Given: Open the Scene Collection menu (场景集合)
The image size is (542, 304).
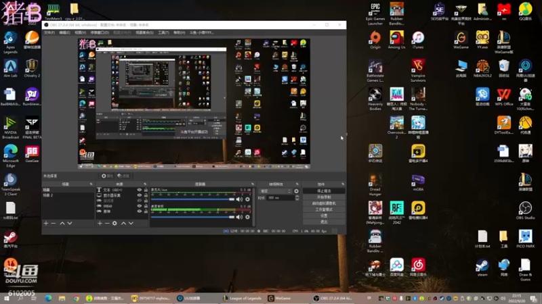Looking at the screenshot, I should 144,32.
